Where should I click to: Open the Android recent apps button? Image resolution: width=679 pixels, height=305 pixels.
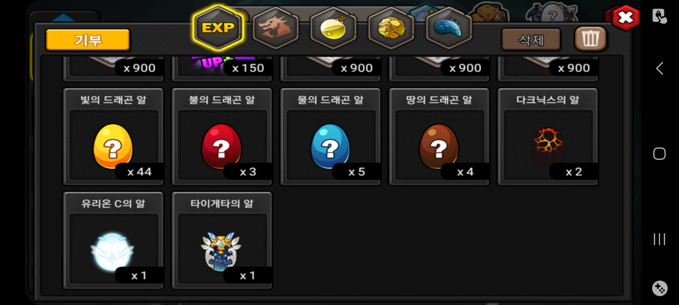point(659,239)
